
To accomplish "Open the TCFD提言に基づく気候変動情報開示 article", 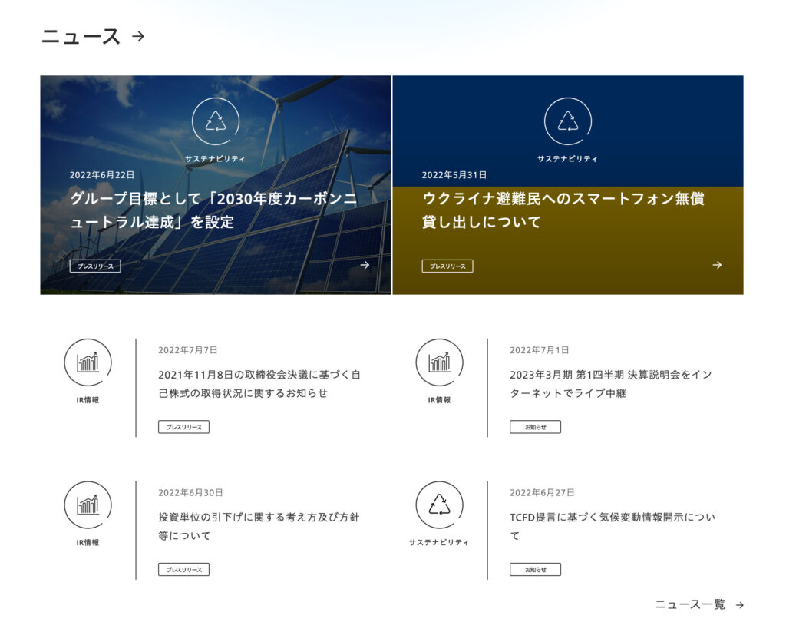I will tap(613, 526).
